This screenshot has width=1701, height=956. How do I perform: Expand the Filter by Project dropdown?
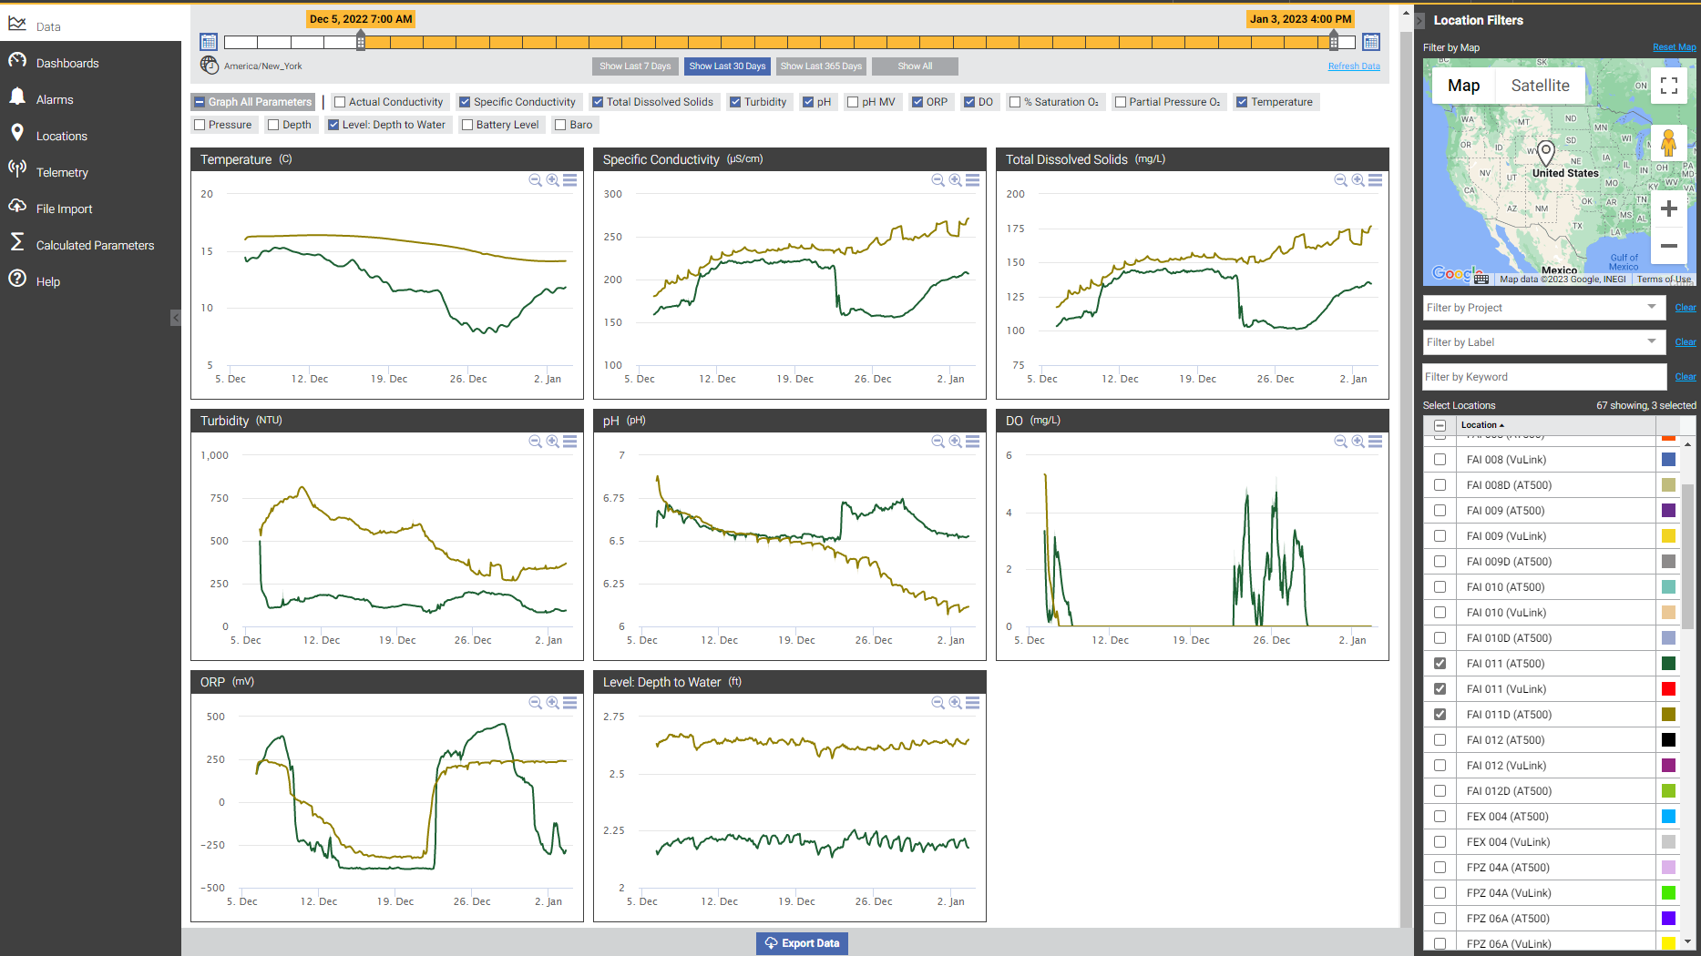pos(1651,308)
